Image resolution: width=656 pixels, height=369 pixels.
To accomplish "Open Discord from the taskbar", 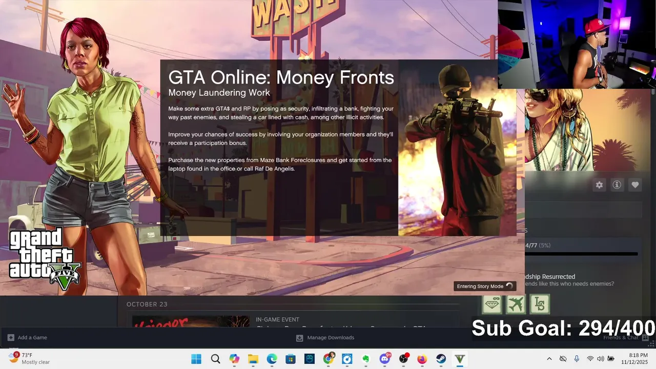I will click(385, 358).
